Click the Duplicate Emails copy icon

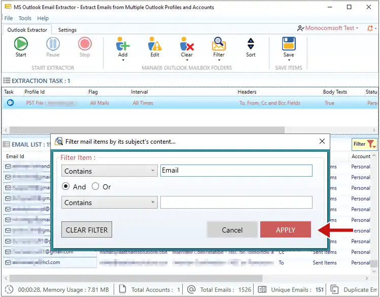point(334,289)
